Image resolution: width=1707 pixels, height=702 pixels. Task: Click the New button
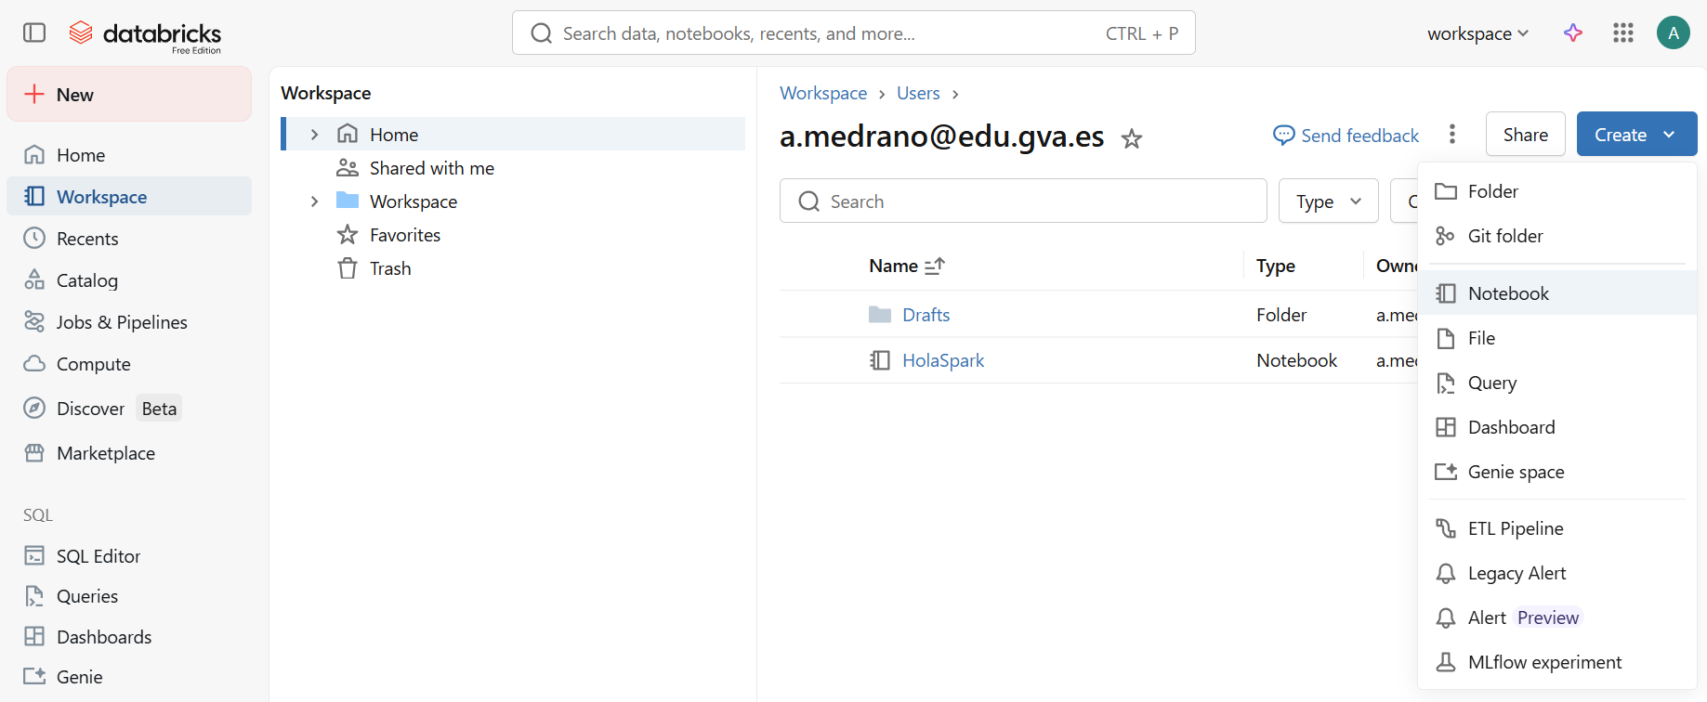[129, 94]
